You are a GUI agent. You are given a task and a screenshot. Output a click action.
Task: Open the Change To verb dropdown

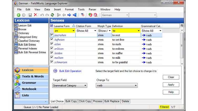click(x=117, y=86)
